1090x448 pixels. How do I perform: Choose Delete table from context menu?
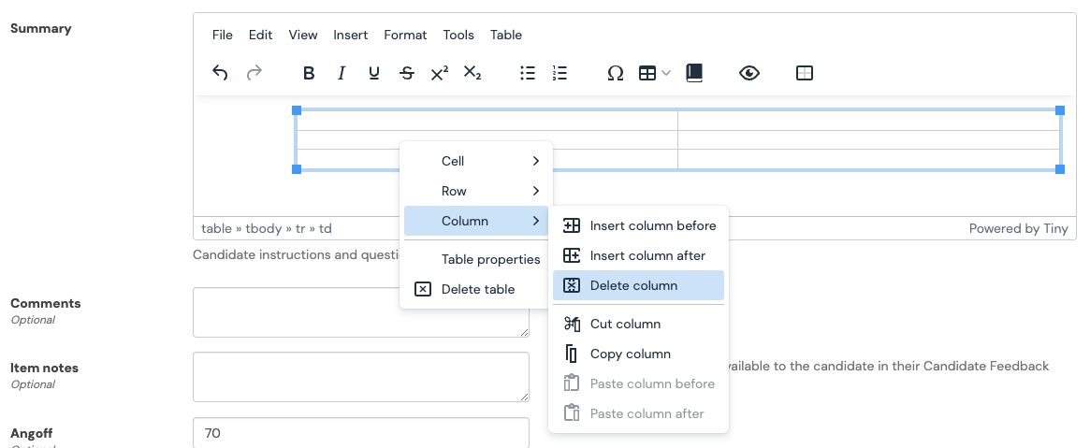coord(476,289)
